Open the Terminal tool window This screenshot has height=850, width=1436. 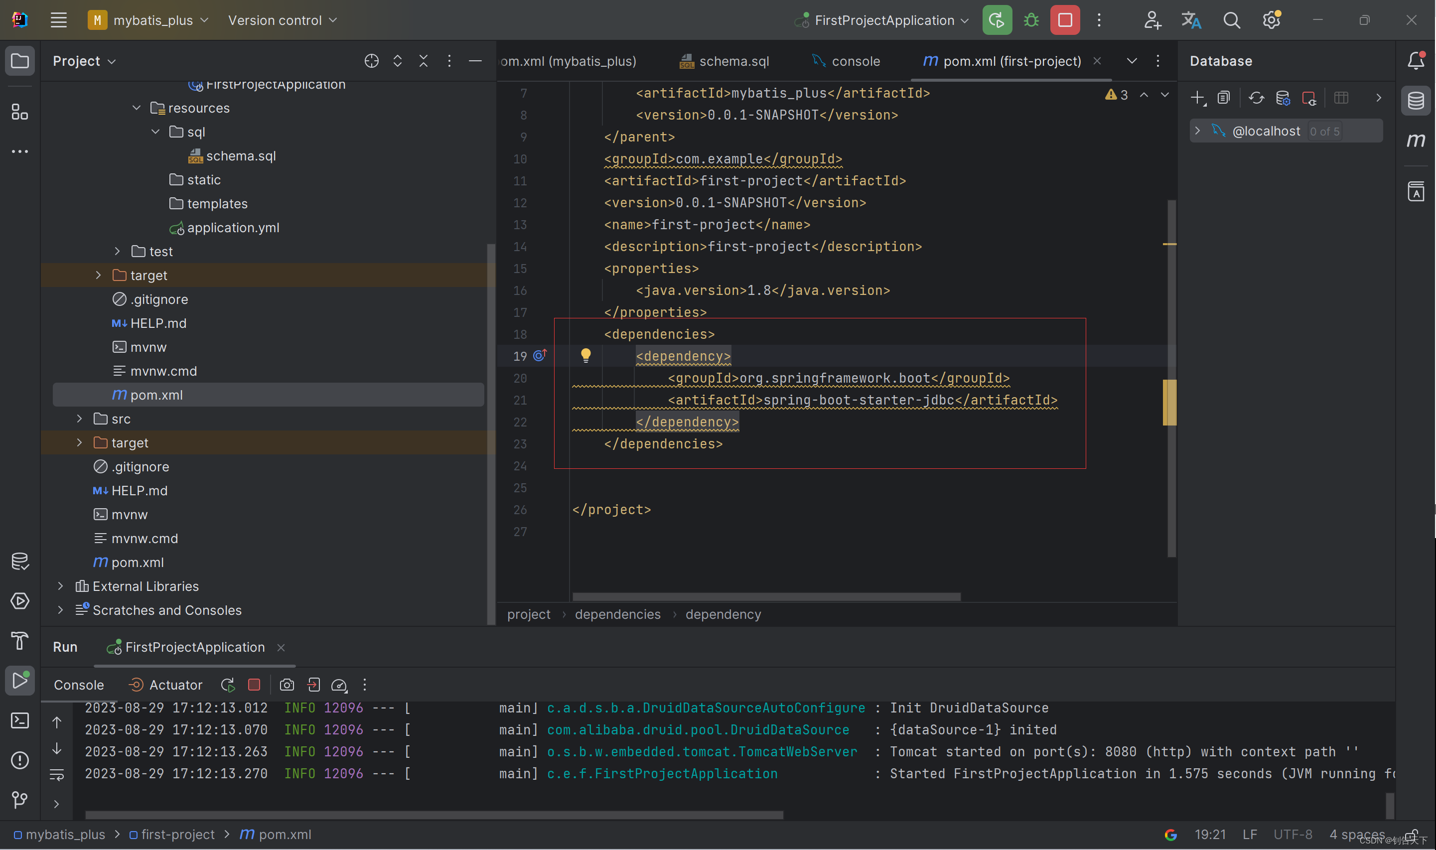(20, 720)
